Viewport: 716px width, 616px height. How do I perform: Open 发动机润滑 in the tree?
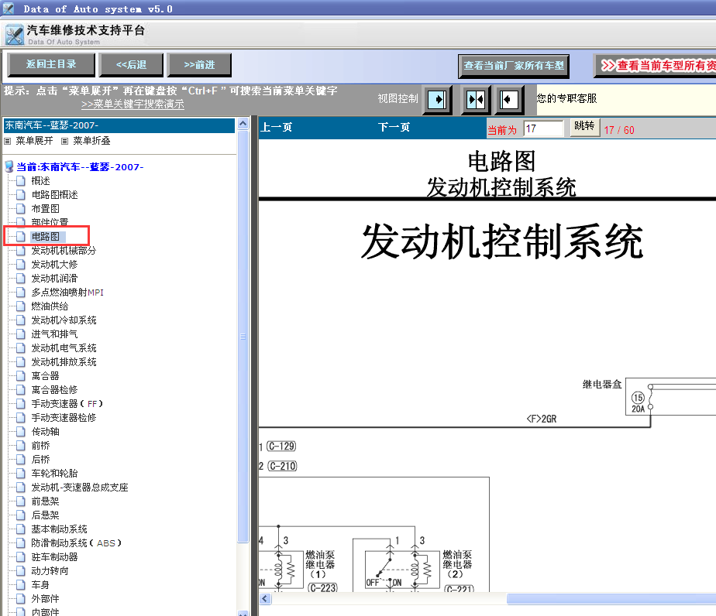[54, 279]
